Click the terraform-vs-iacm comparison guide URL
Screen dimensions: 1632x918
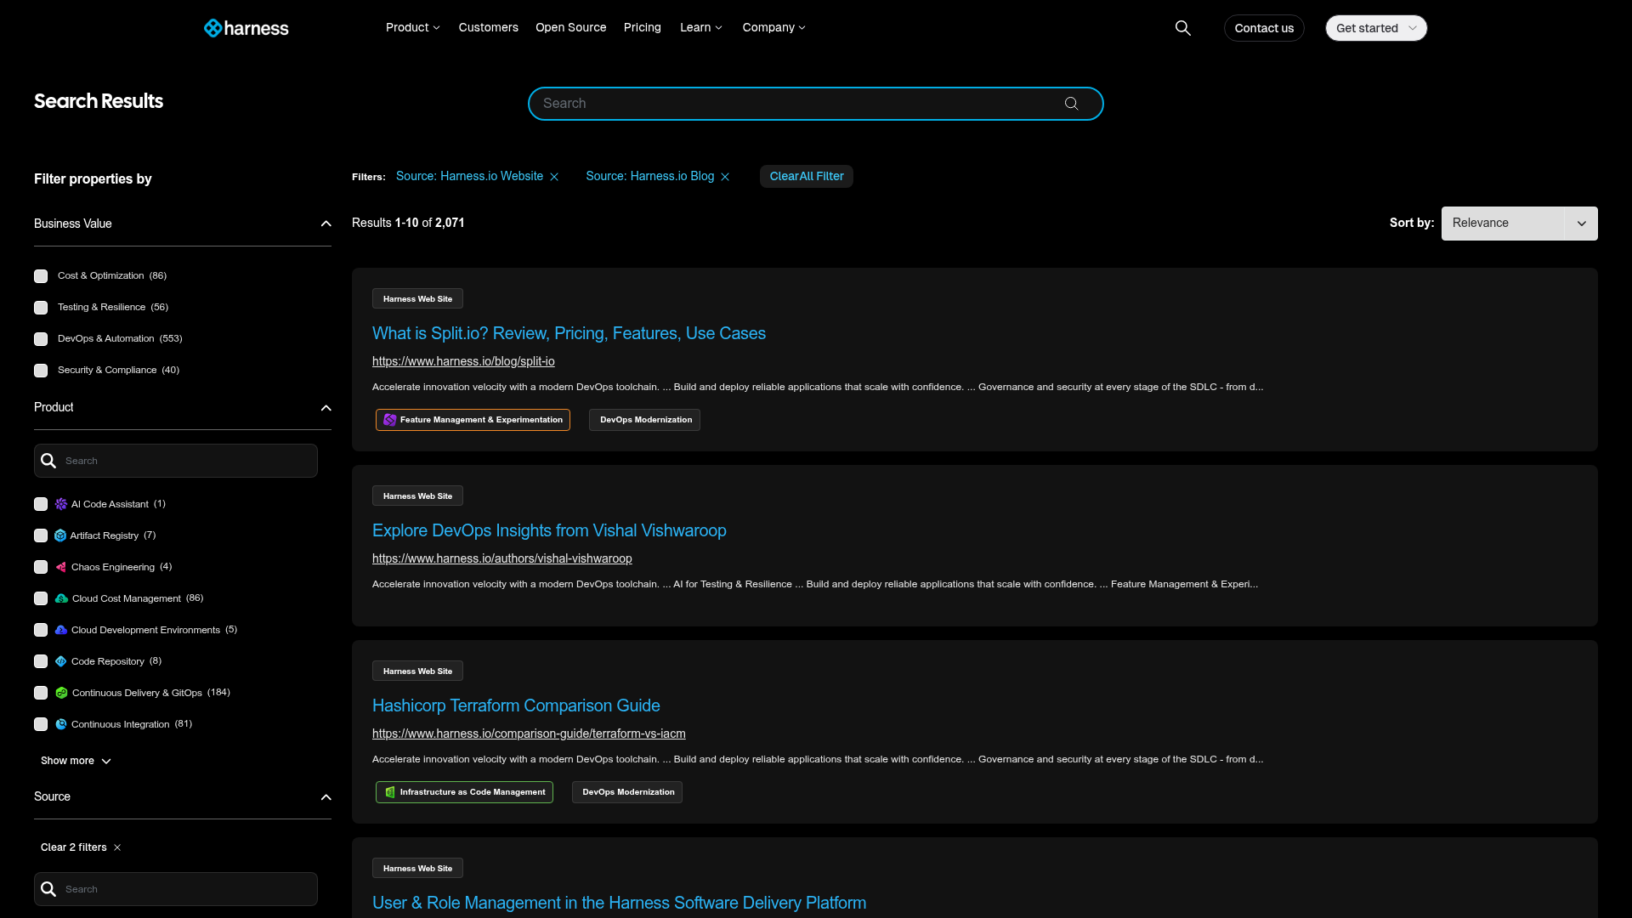coord(529,734)
